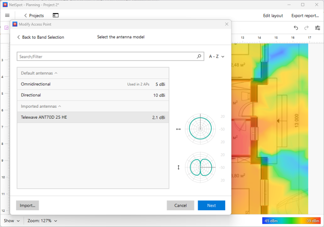
Task: Click the horizontal antenna pattern diagram
Action: (x=201, y=128)
